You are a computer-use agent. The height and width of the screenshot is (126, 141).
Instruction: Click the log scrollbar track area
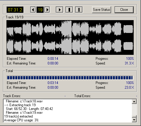coord(134,110)
